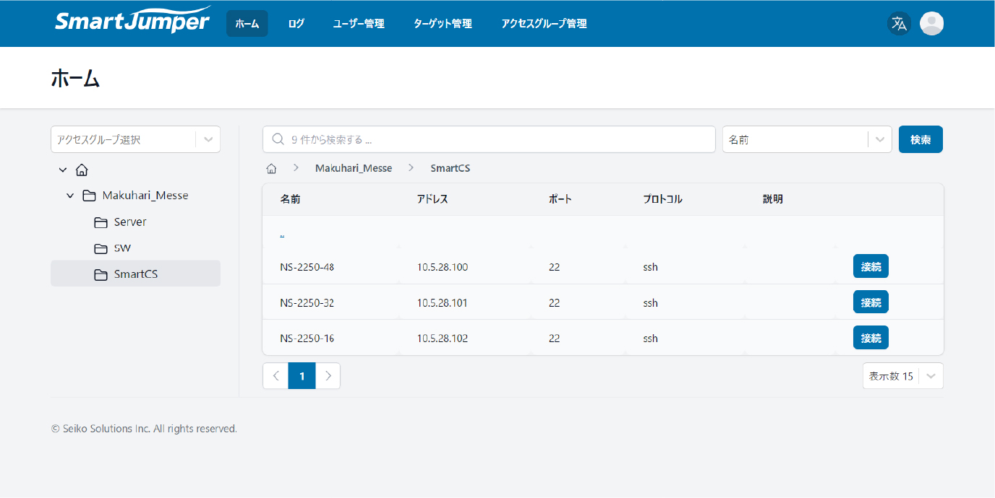The image size is (995, 498).
Task: Click the home icon in the breadcrumb
Action: [x=272, y=168]
